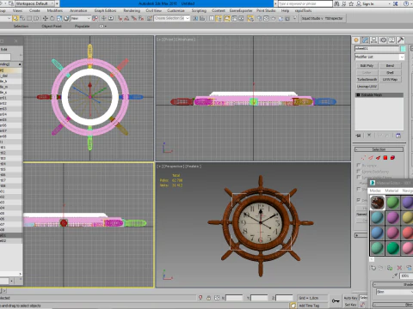Viewport: 413px width, 309px height.
Task: Activate the Select Object tool
Action: click(x=15, y=18)
